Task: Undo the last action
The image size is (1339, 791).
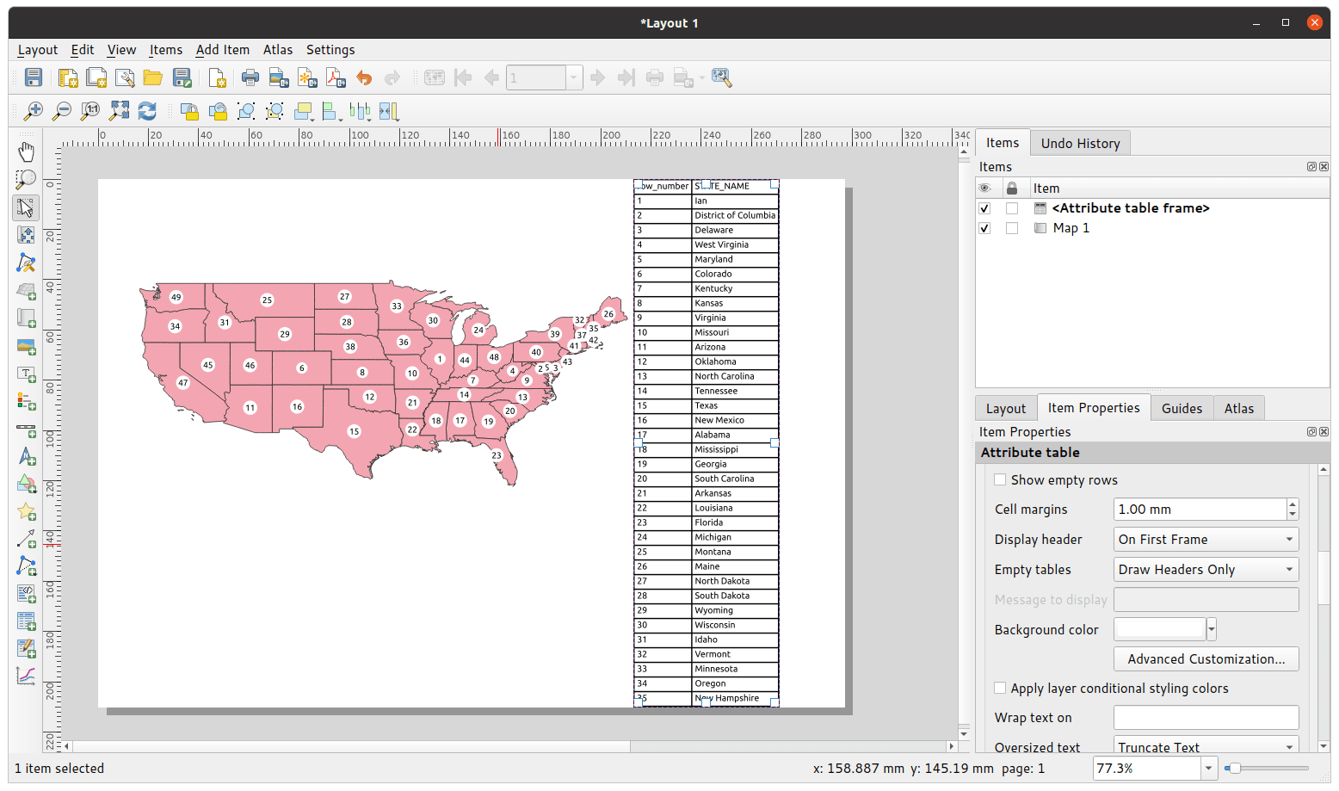Action: coord(364,77)
